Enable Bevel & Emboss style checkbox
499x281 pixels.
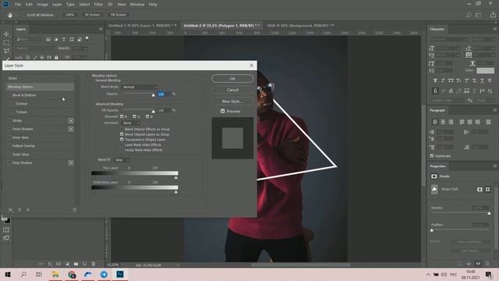point(9,95)
